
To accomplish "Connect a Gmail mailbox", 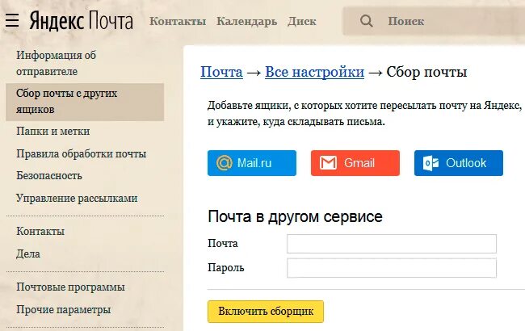I will 355,163.
